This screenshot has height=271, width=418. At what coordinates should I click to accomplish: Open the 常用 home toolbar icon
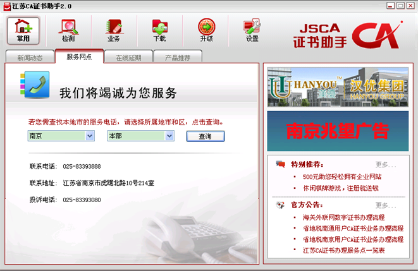coord(23,30)
